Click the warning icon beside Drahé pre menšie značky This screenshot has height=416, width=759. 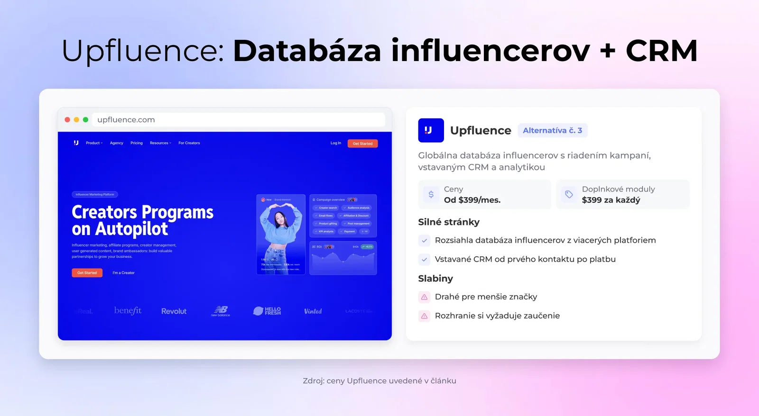click(x=424, y=297)
